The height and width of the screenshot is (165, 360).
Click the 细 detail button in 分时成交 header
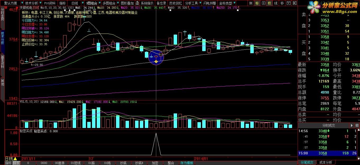pyautogui.click(x=357, y=125)
